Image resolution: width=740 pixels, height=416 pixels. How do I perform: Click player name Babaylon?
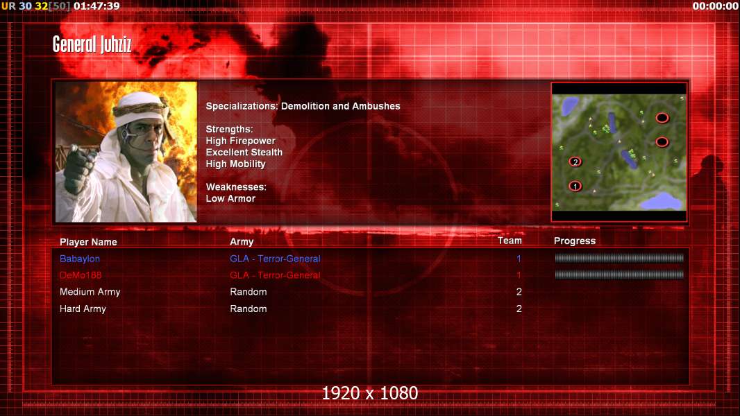pyautogui.click(x=80, y=259)
